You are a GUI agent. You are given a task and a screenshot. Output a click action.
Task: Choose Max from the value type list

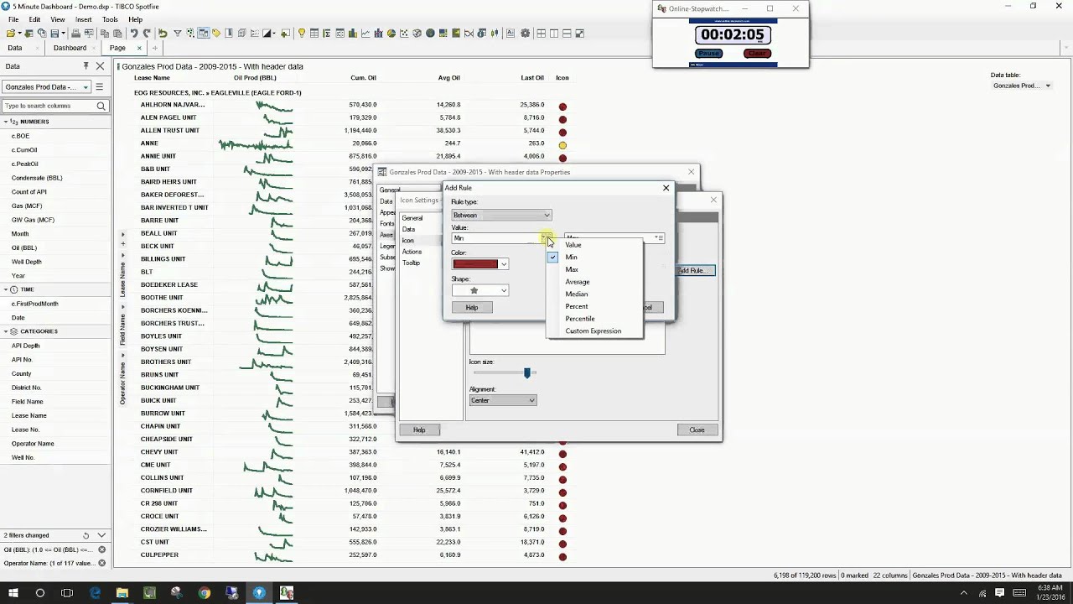tap(595, 269)
